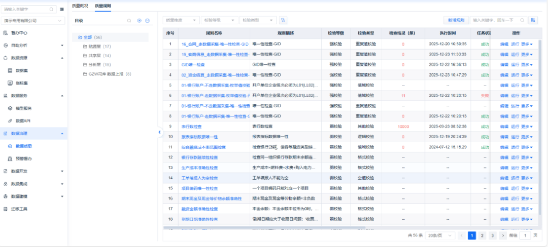The height and width of the screenshot is (247, 548).
Task: Click the filter reset icon beside 校验类型
Action: (x=284, y=20)
